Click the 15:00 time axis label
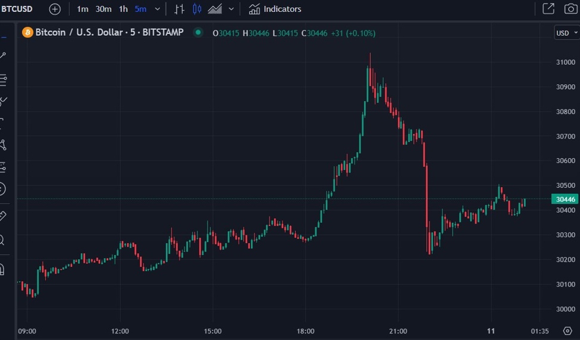 pyautogui.click(x=213, y=331)
